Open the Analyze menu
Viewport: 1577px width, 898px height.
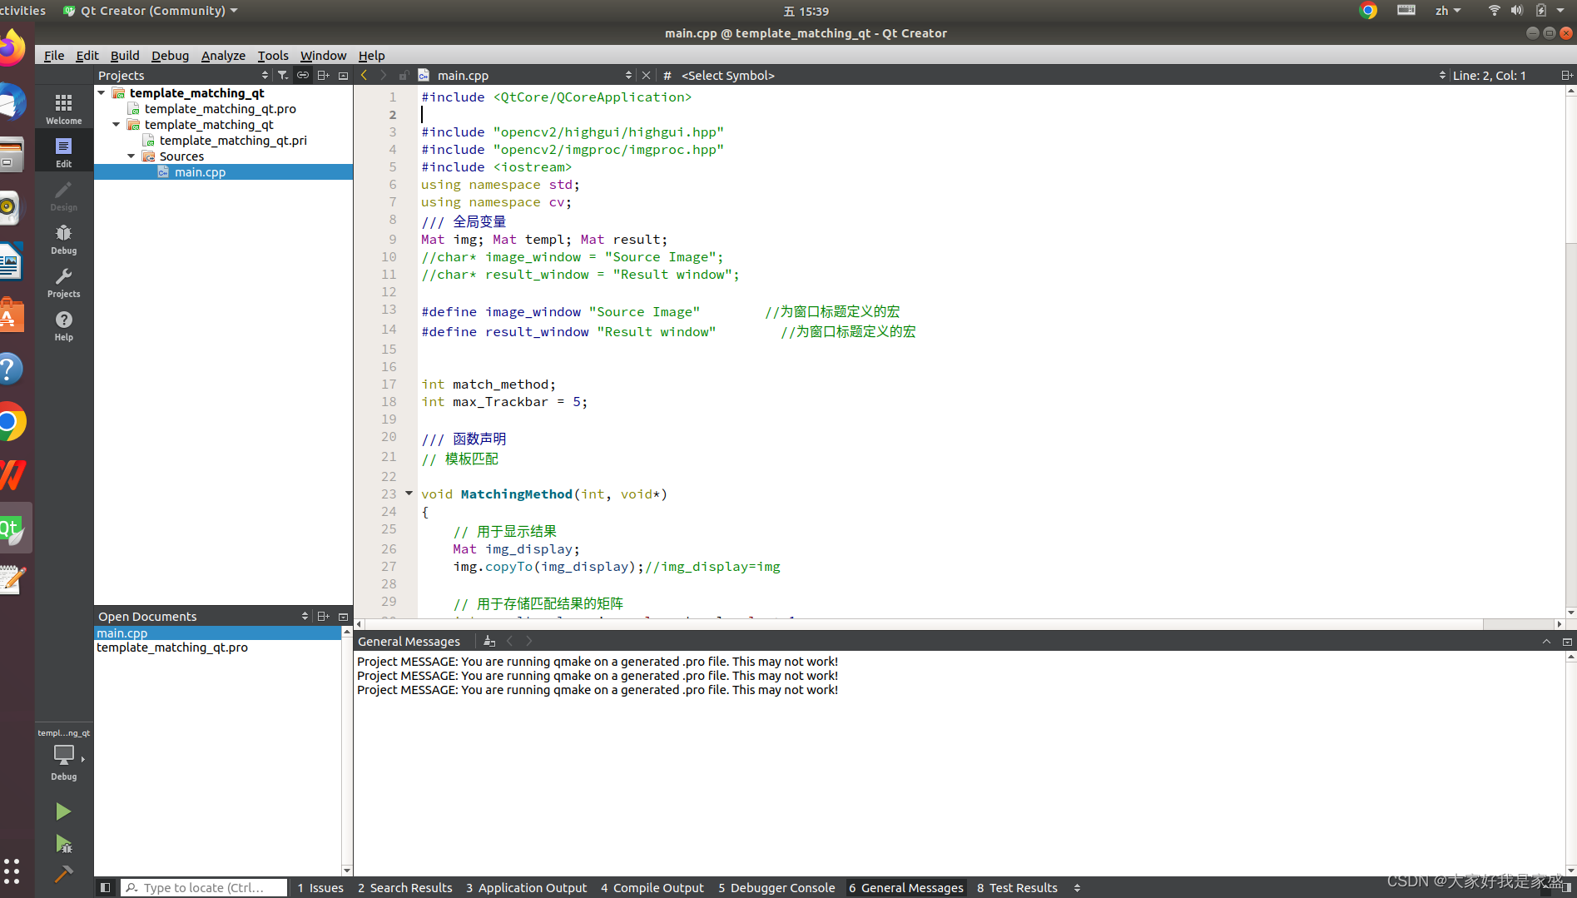(x=223, y=55)
